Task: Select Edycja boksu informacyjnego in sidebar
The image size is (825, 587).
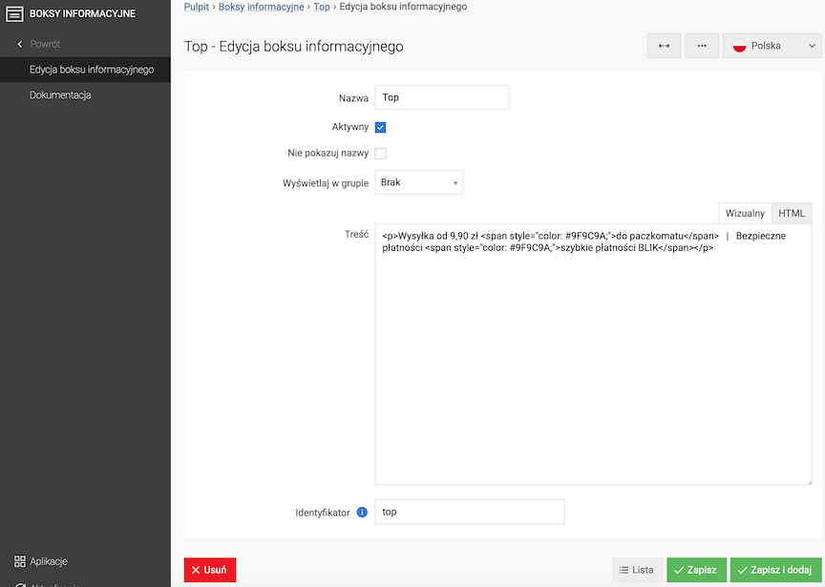Action: [x=85, y=70]
